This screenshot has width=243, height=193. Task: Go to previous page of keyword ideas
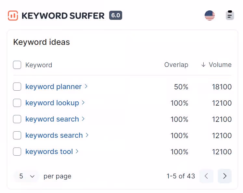pos(206,176)
